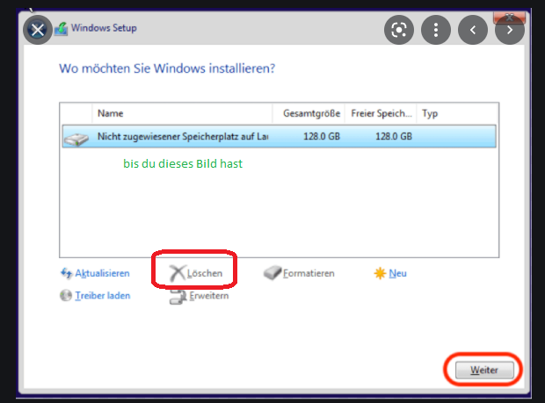Select the Nicht zugewiesener Speicherplatz row
The width and height of the screenshot is (545, 403).
point(280,136)
